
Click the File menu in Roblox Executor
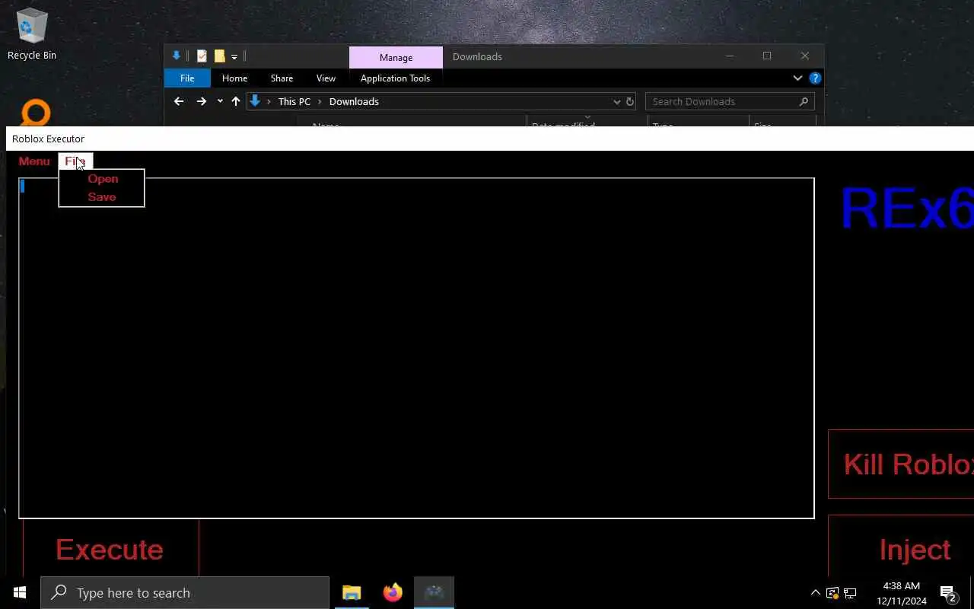coord(75,161)
